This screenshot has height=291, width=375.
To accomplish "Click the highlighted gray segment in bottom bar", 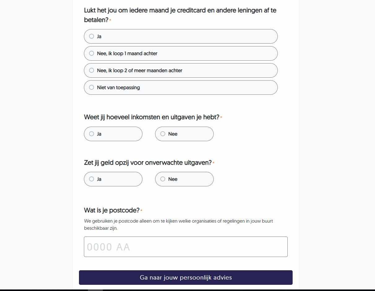I will (95, 290).
